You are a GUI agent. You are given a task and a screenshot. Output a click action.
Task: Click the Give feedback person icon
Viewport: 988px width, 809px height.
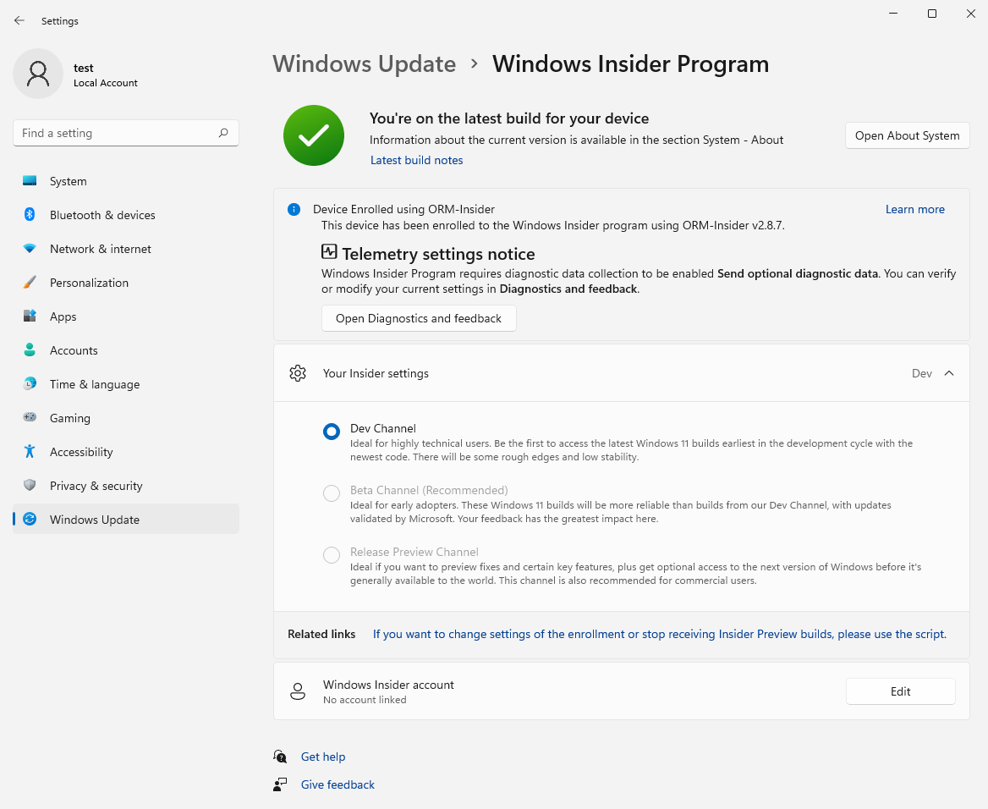pos(280,784)
